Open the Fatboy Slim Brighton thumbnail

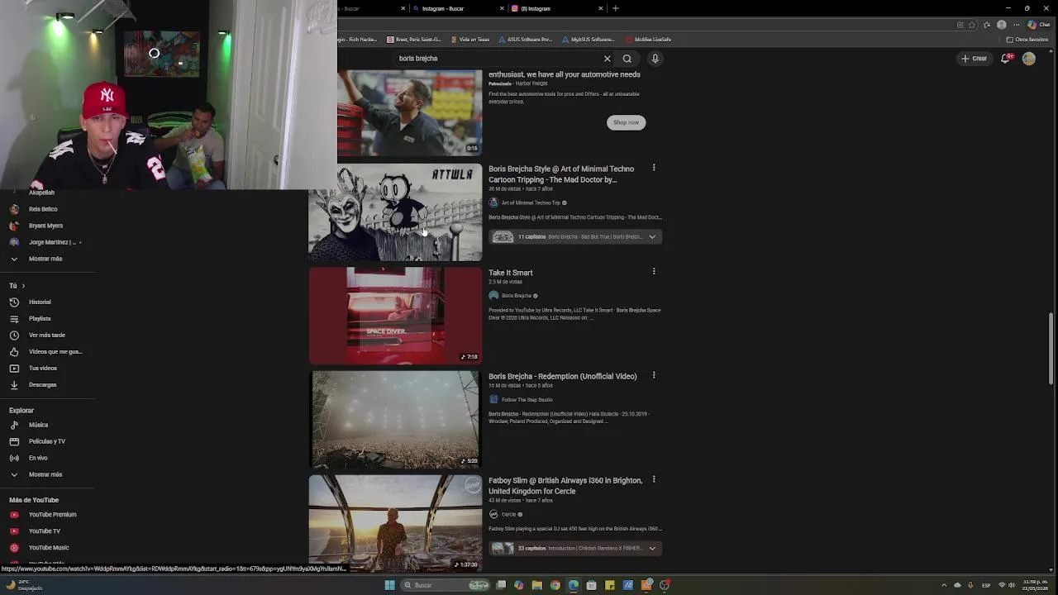tap(395, 523)
